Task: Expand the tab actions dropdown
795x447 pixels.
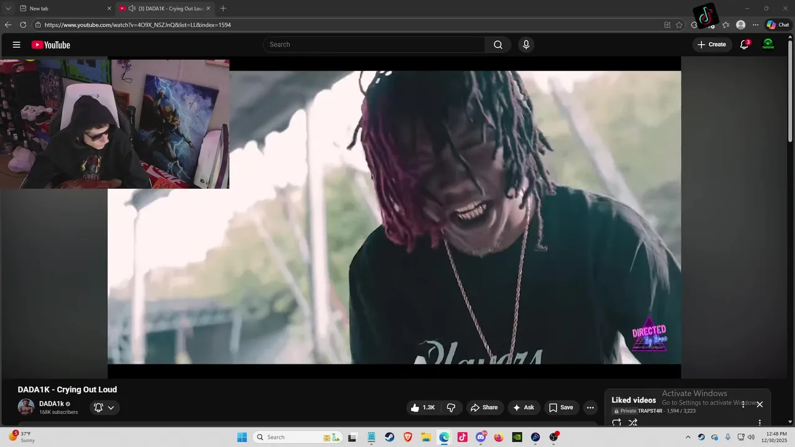Action: [7, 8]
